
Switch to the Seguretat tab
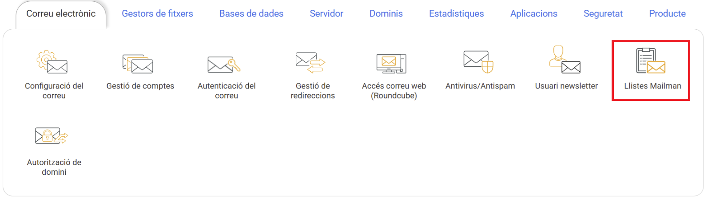[603, 14]
